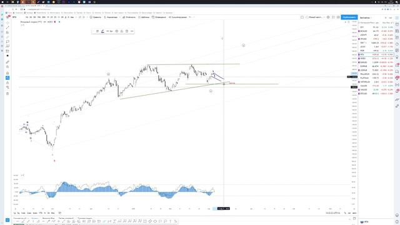Select the BTCUSD row in watchlist
400x225 pixels.
click(376, 94)
